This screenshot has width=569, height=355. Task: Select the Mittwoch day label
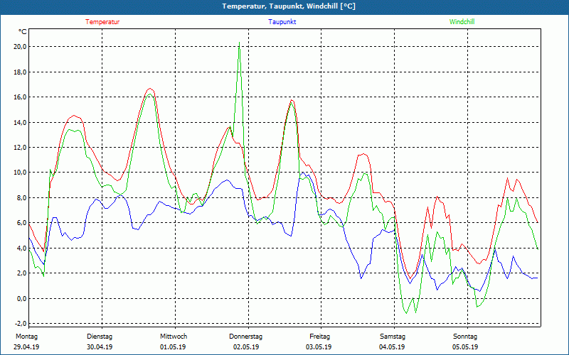[x=174, y=337]
